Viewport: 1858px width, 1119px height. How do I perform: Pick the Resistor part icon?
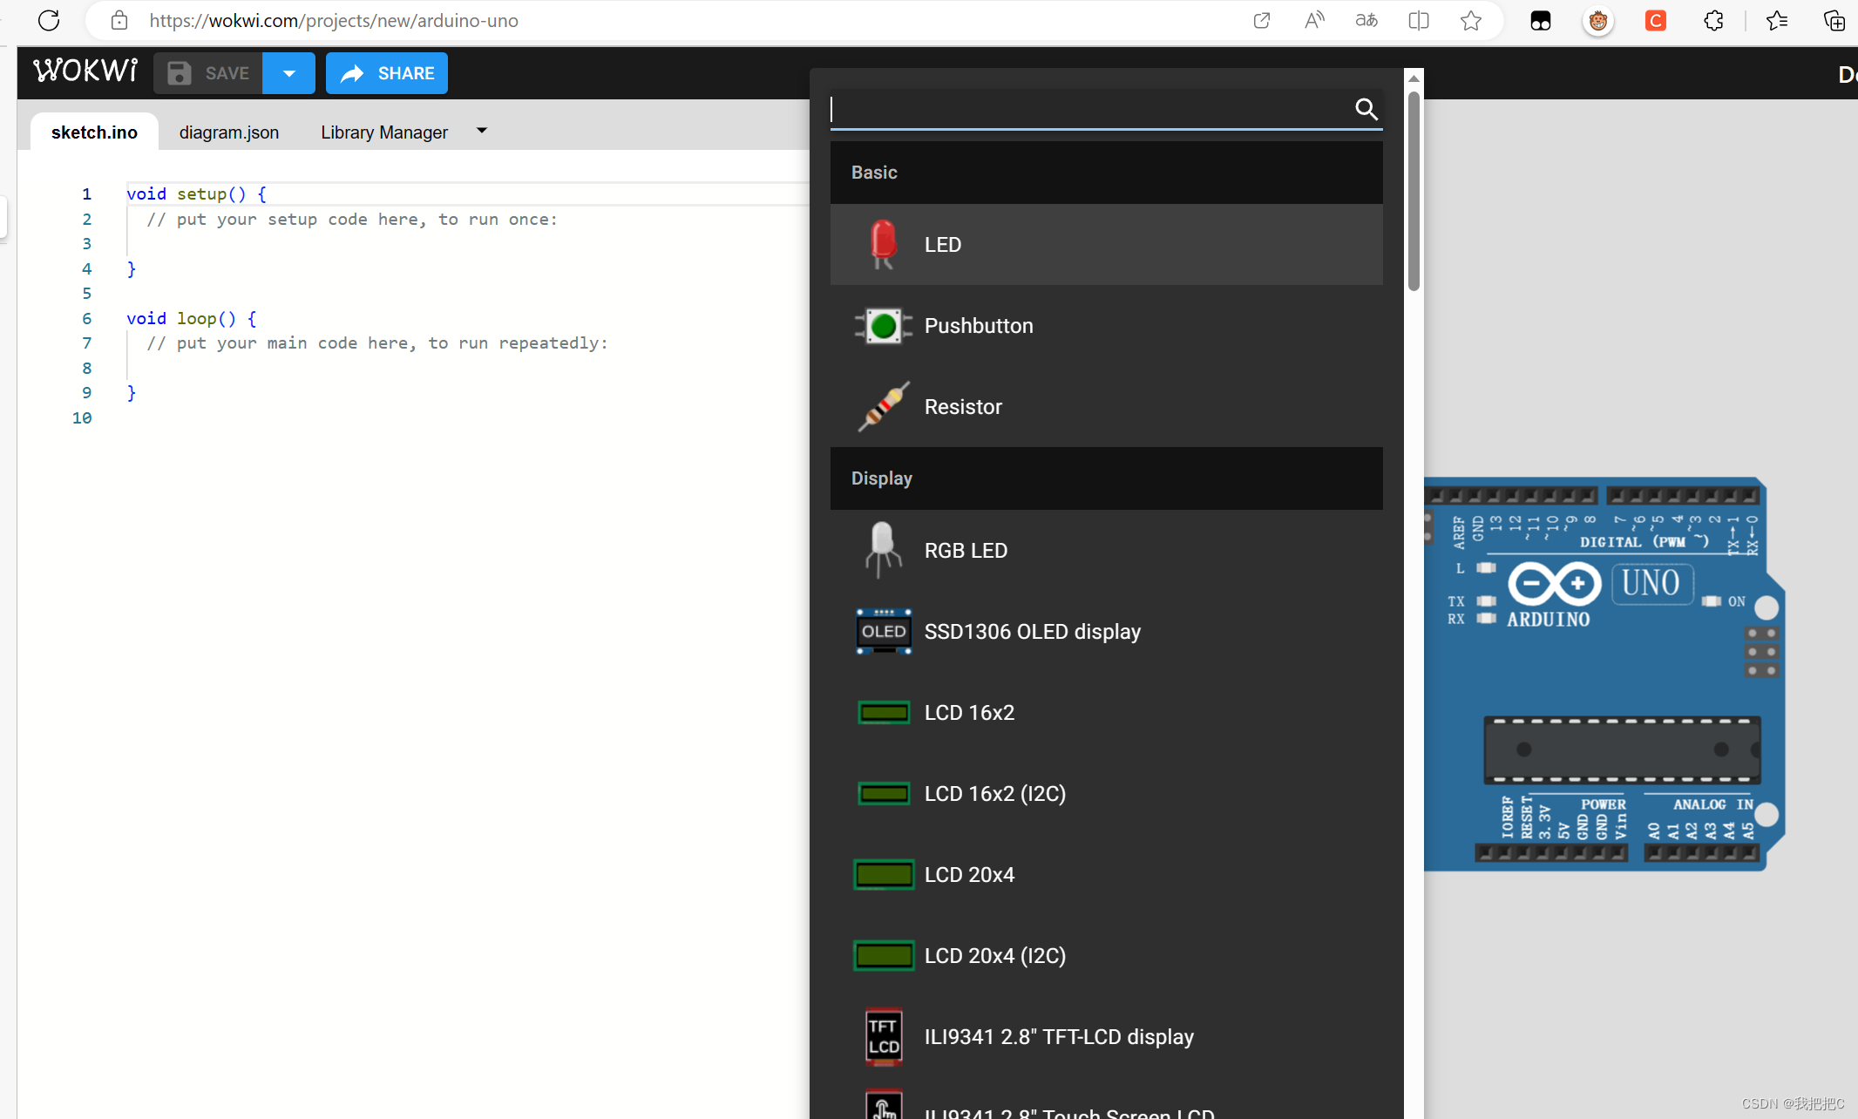click(x=884, y=406)
